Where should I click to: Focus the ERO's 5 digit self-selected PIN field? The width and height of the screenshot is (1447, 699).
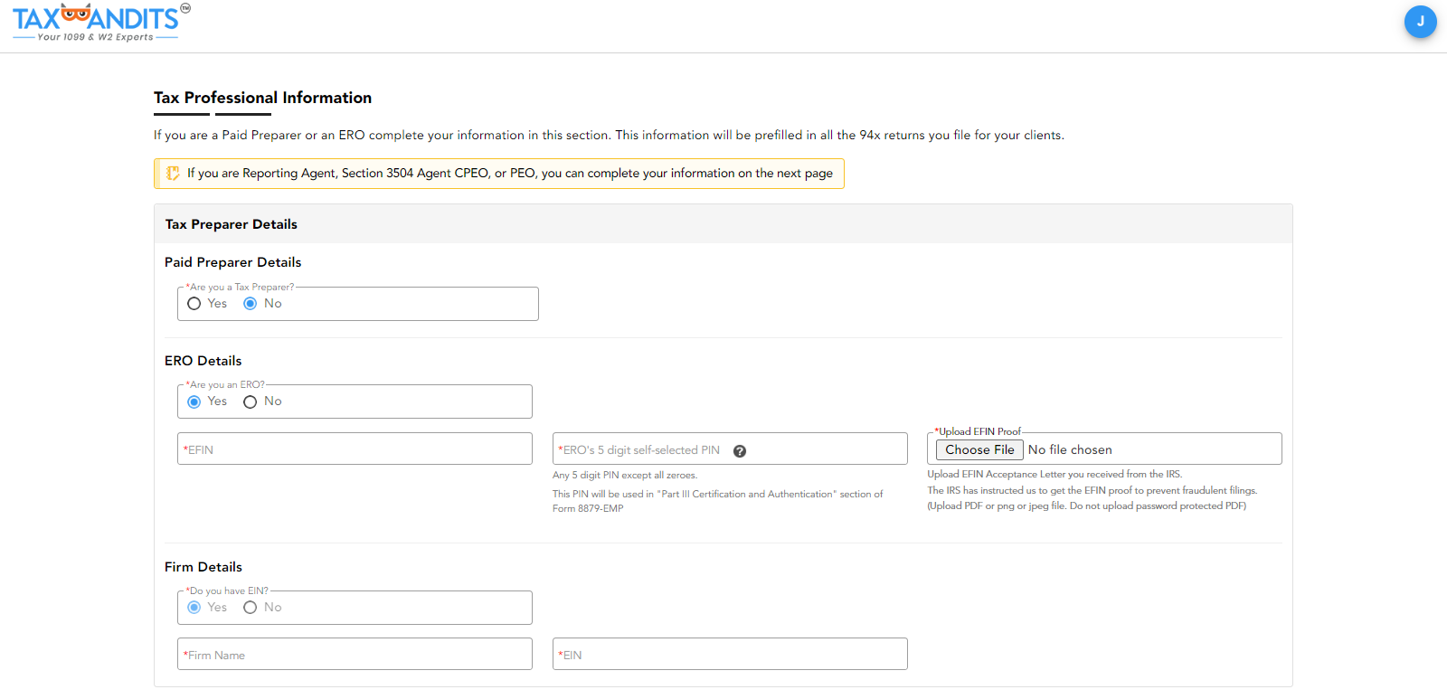(730, 449)
